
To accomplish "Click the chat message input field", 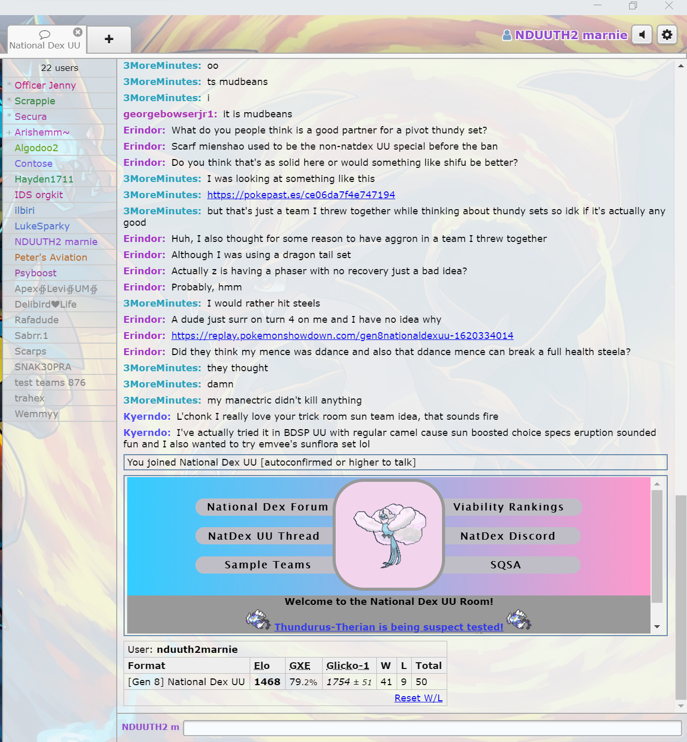I will tap(432, 728).
